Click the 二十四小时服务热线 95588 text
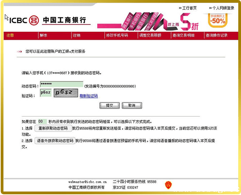Image resolution: width=241 pixels, height=195 pixels. 135,182
